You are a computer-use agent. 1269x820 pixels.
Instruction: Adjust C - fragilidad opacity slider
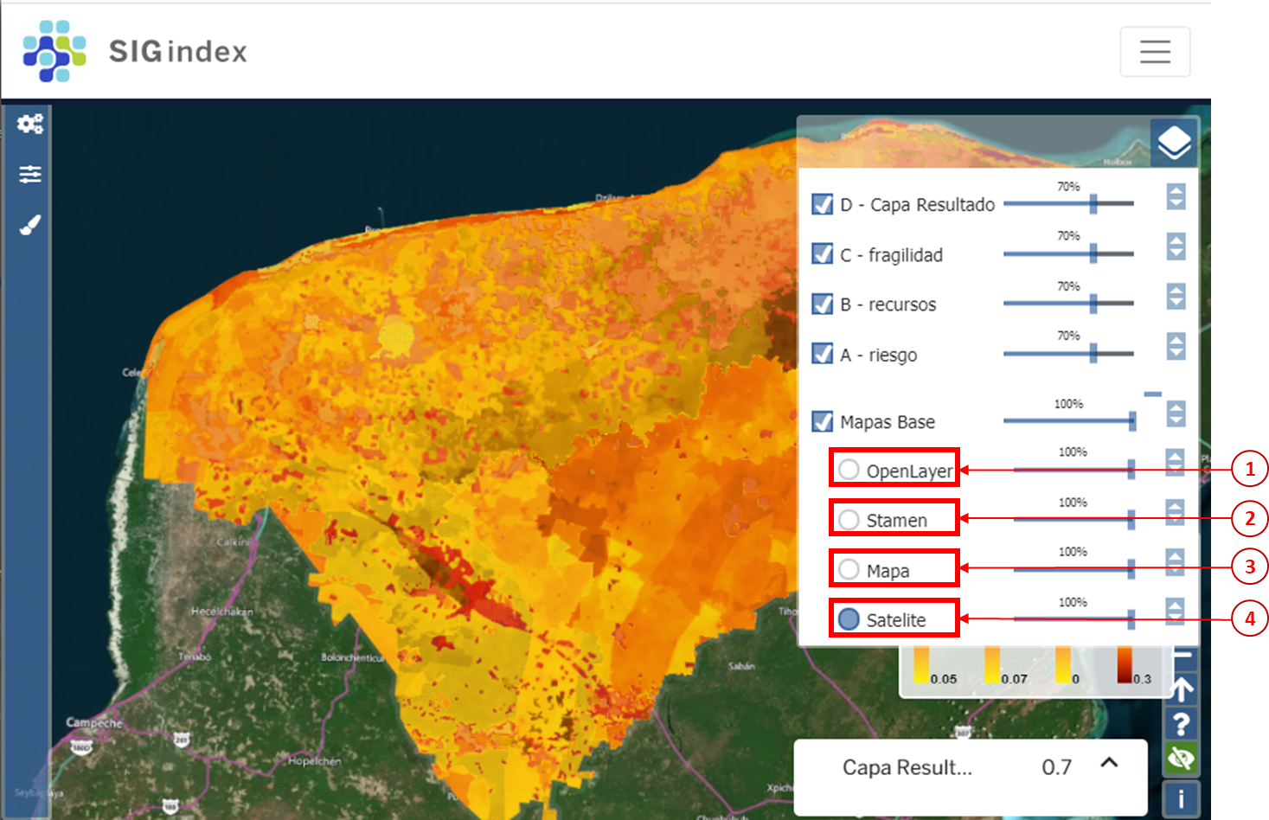point(1068,253)
